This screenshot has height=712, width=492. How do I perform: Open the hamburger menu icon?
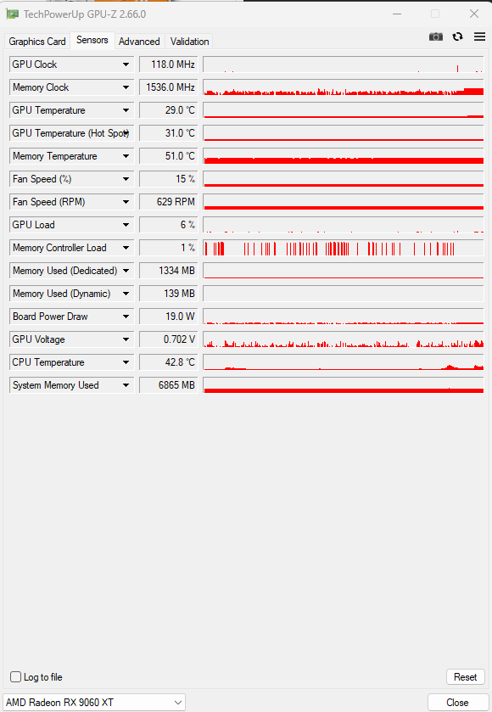480,36
